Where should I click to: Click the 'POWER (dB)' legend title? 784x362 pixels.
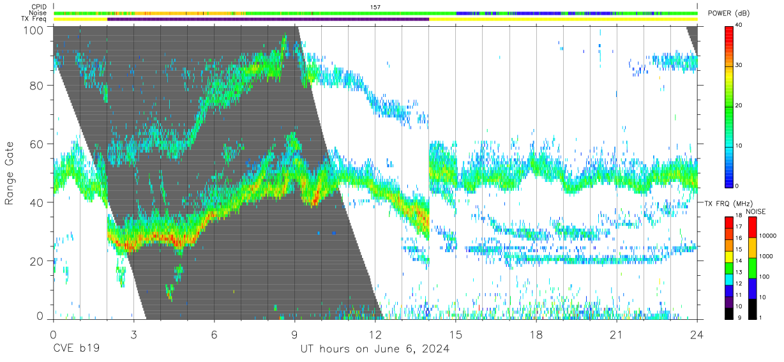coord(728,14)
